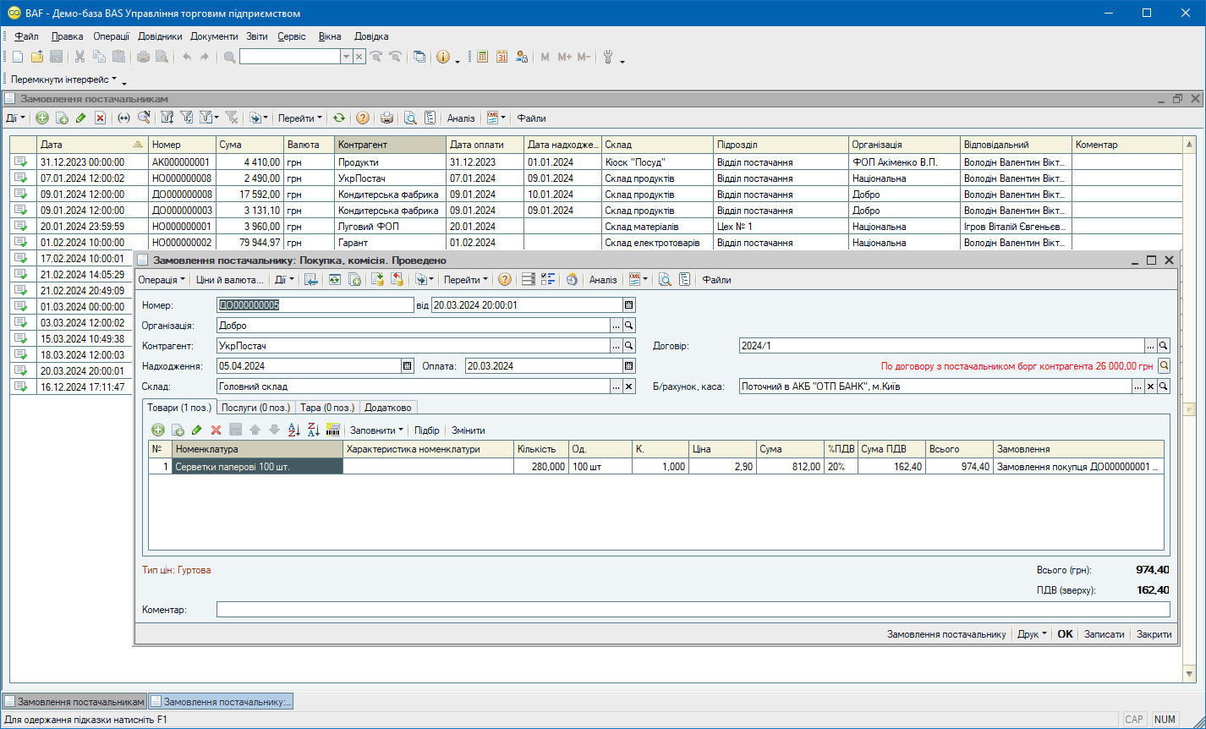Click the Записати button
This screenshot has height=729, width=1206.
(x=1104, y=634)
